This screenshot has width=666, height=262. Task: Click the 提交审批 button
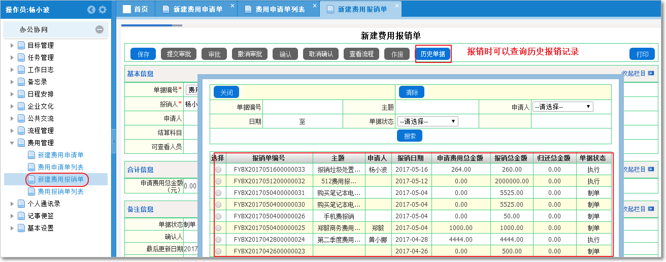coord(179,54)
